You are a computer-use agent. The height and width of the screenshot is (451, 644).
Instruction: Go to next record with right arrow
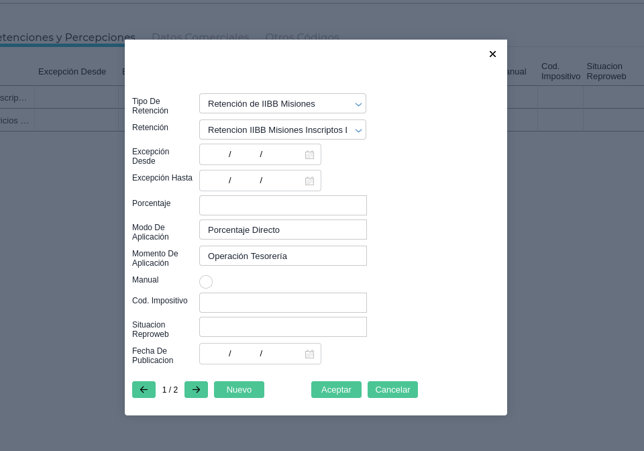pos(196,390)
